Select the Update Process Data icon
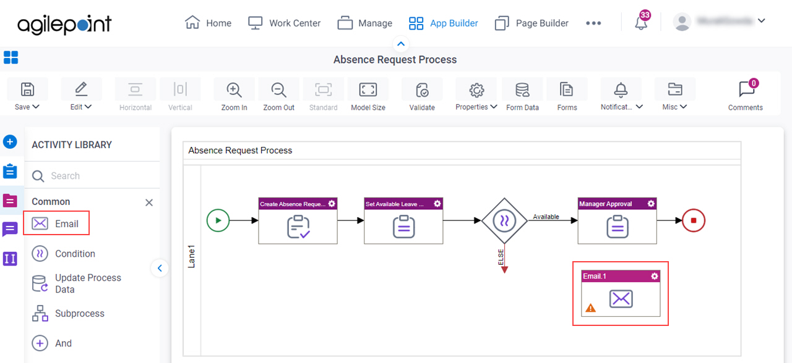This screenshot has width=792, height=363. [40, 283]
